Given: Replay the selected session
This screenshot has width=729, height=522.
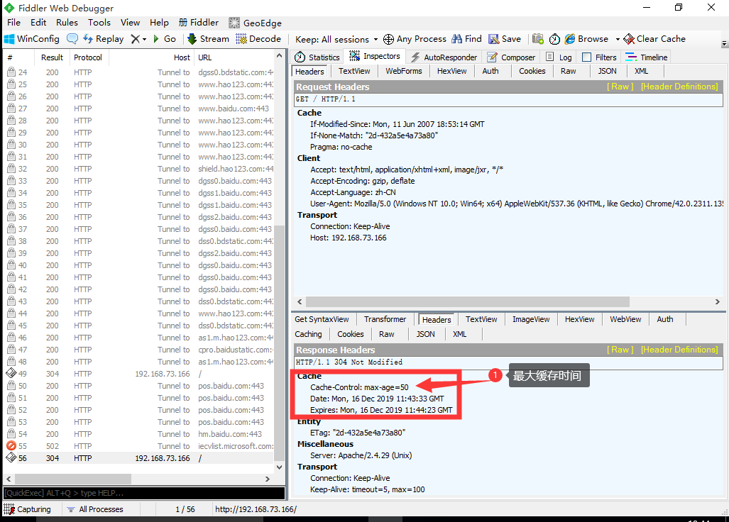Looking at the screenshot, I should coord(103,39).
